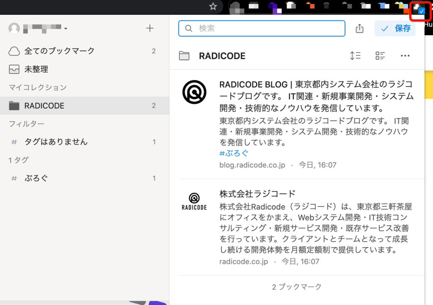Click hash icon beside タグはありません
This screenshot has width=433, height=305.
[14, 142]
